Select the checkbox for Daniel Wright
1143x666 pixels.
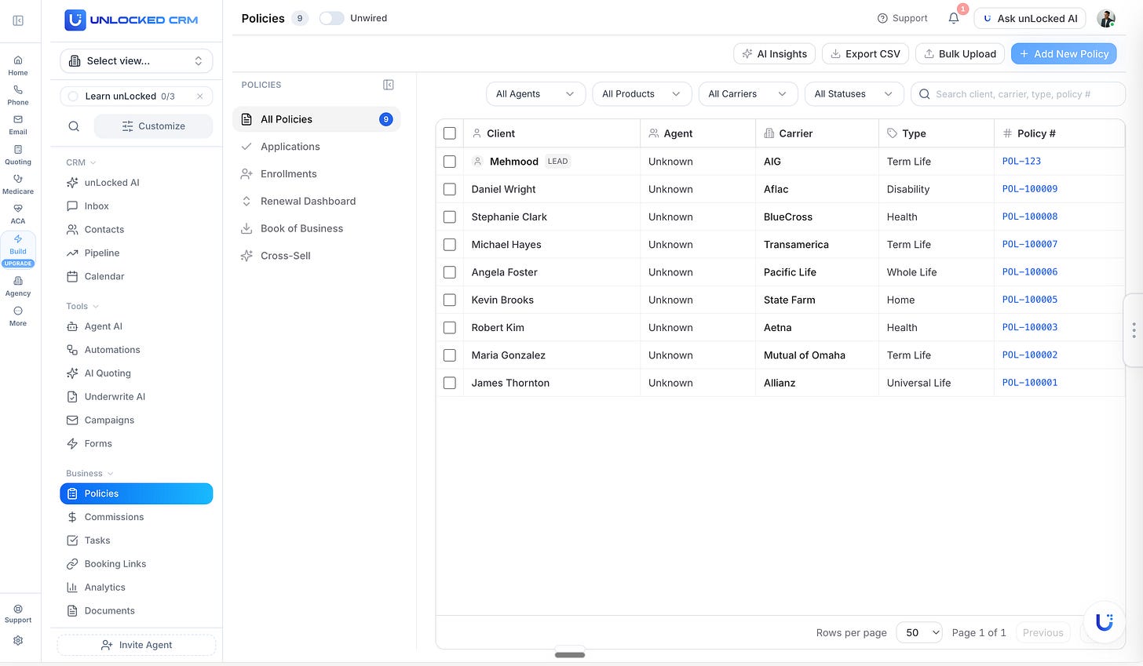[x=450, y=189]
